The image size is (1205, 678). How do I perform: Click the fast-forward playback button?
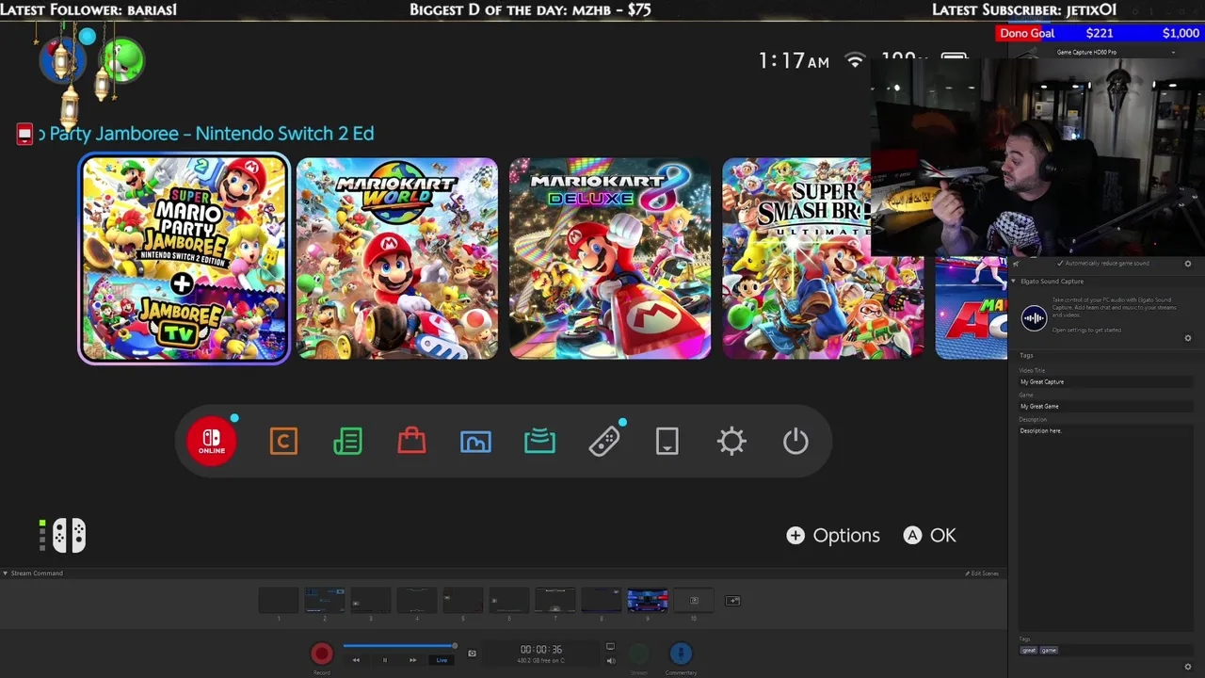pyautogui.click(x=412, y=660)
